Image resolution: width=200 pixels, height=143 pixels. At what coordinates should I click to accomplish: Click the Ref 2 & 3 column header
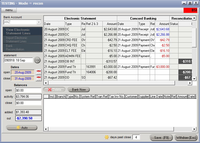click(94, 24)
